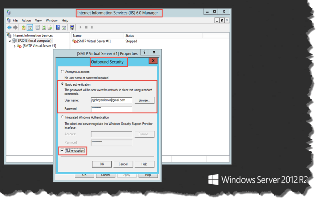The image size is (320, 202).
Task: Click the toolbar Help question mark icon
Action: coord(58,27)
